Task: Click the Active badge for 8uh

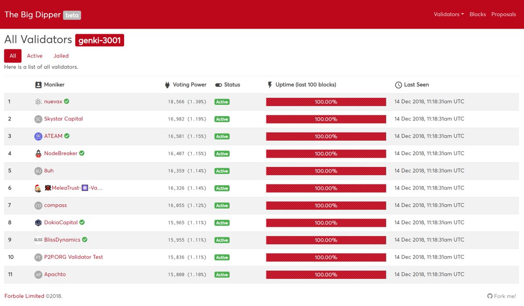Action: (222, 171)
